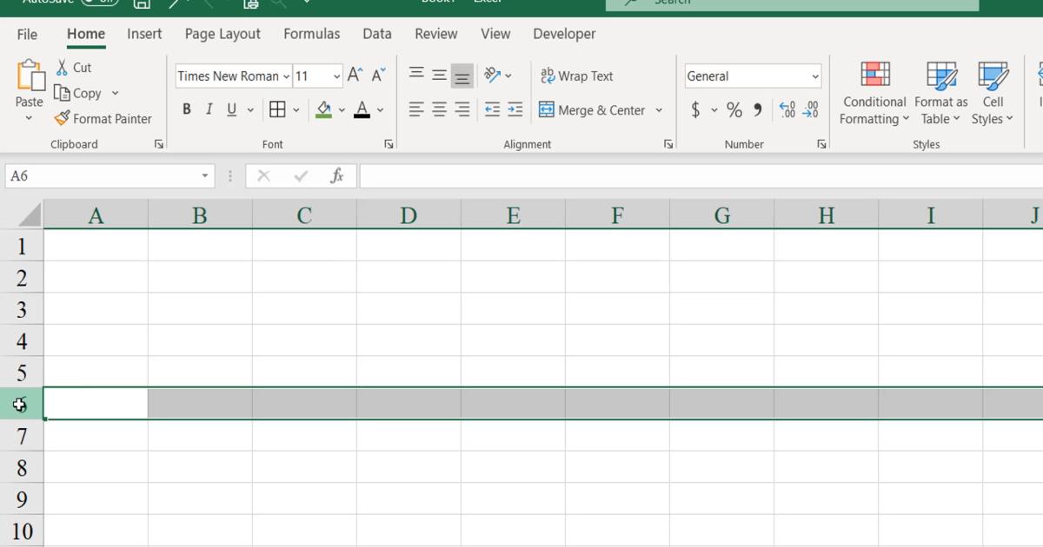The height and width of the screenshot is (547, 1043).
Task: Switch to the Formulas tab
Action: click(x=311, y=34)
